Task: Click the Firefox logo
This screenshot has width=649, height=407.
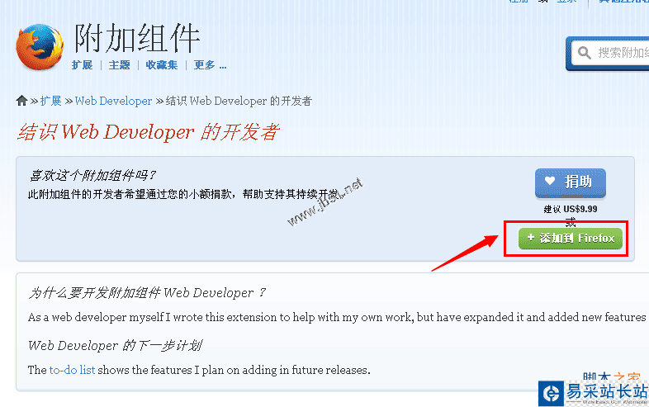Action: 40,47
